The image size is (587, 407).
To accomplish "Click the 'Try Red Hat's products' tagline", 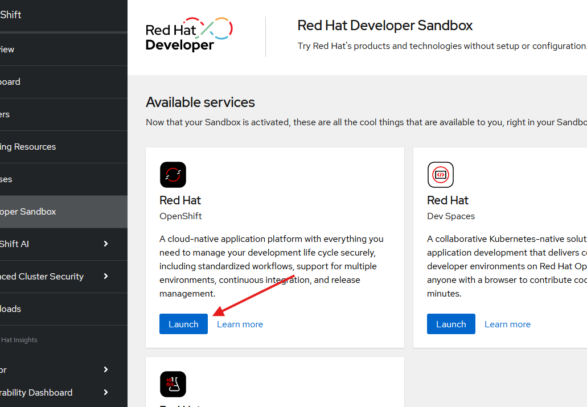I will (x=442, y=46).
